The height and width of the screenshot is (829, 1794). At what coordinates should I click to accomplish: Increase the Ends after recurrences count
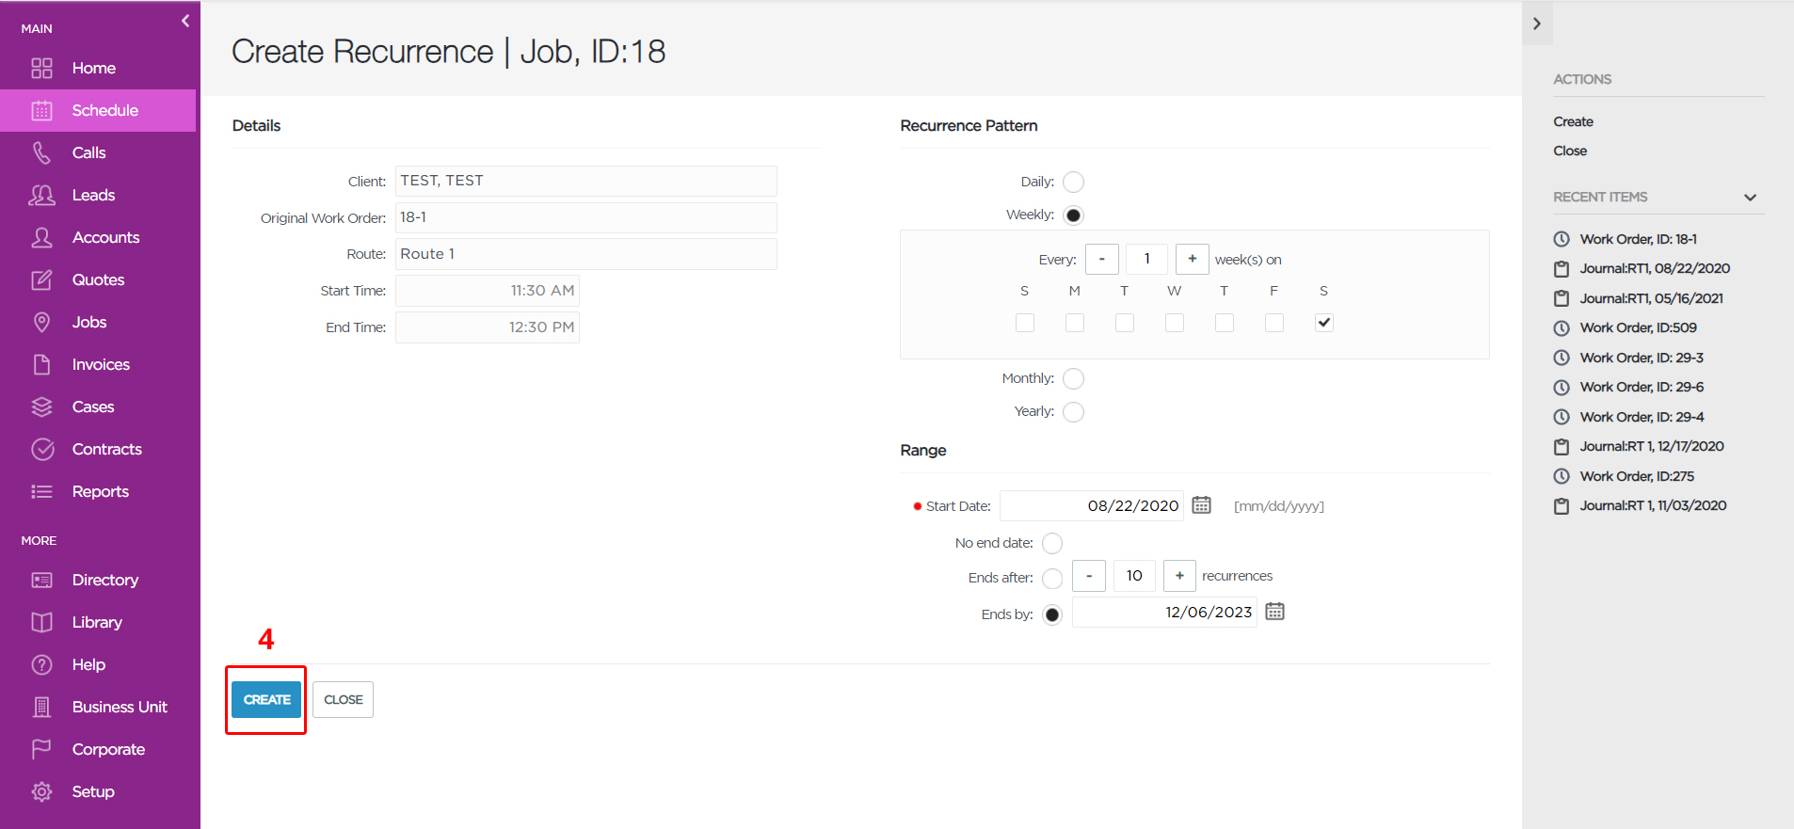coord(1179,576)
